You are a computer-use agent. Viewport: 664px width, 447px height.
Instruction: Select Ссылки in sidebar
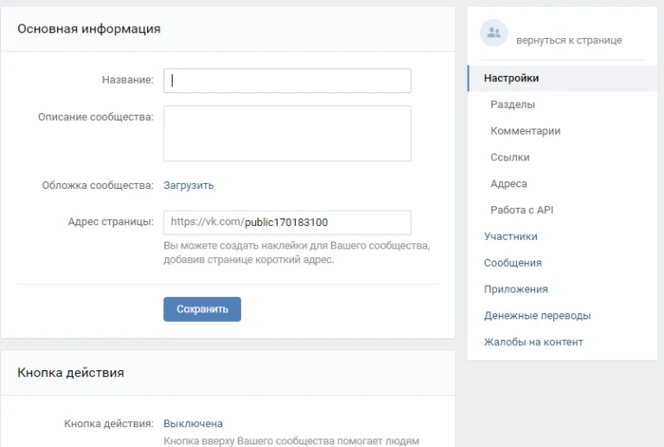coord(510,157)
